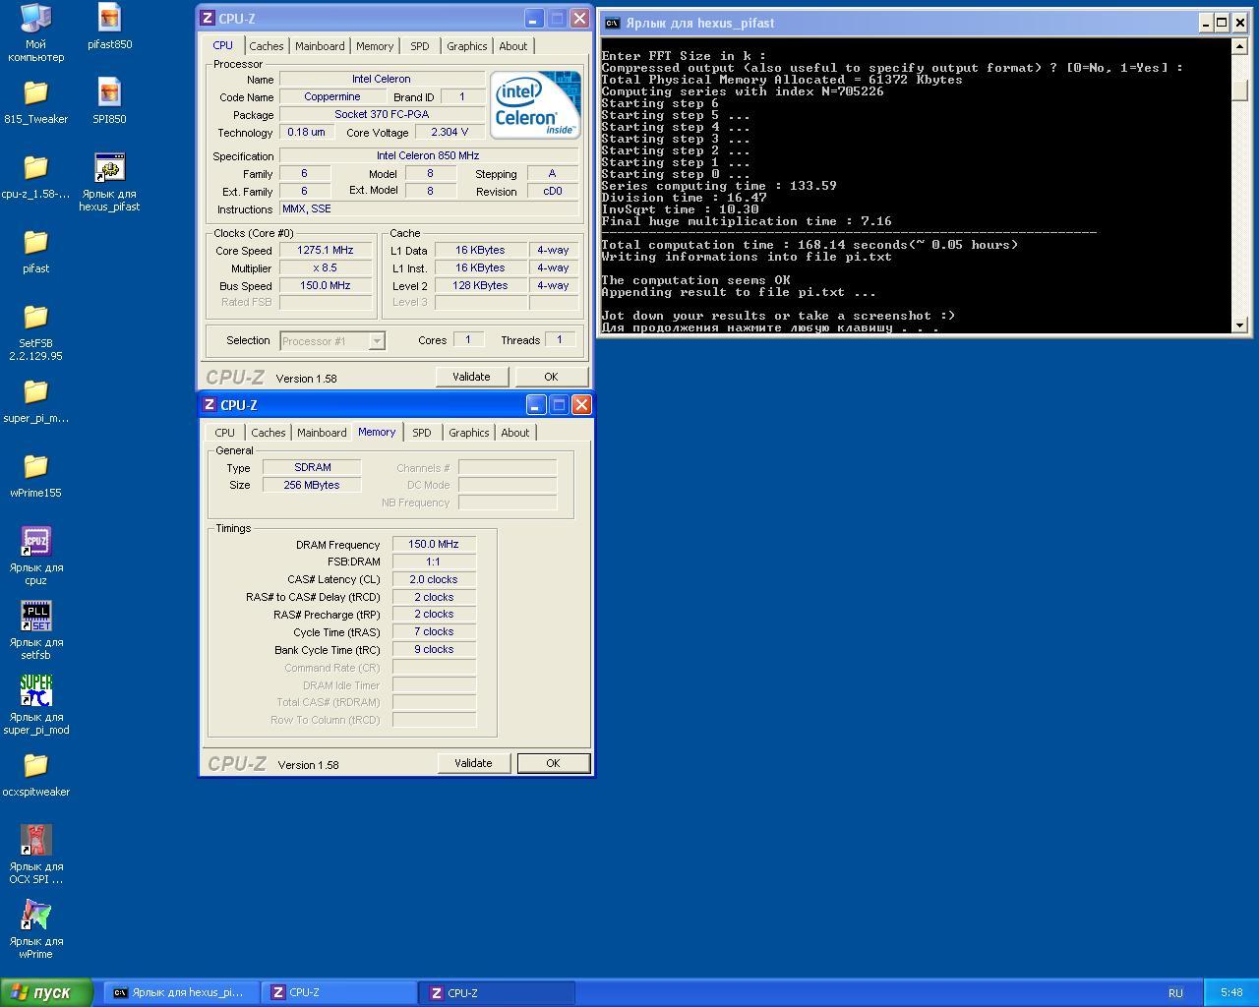Click the Specification Intel Celeron 850 MHz field
Viewport: 1259px width, 1007px height.
point(429,155)
